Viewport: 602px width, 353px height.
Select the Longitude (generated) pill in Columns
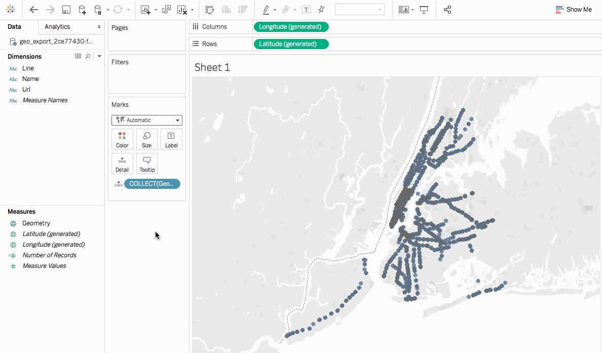pos(291,27)
